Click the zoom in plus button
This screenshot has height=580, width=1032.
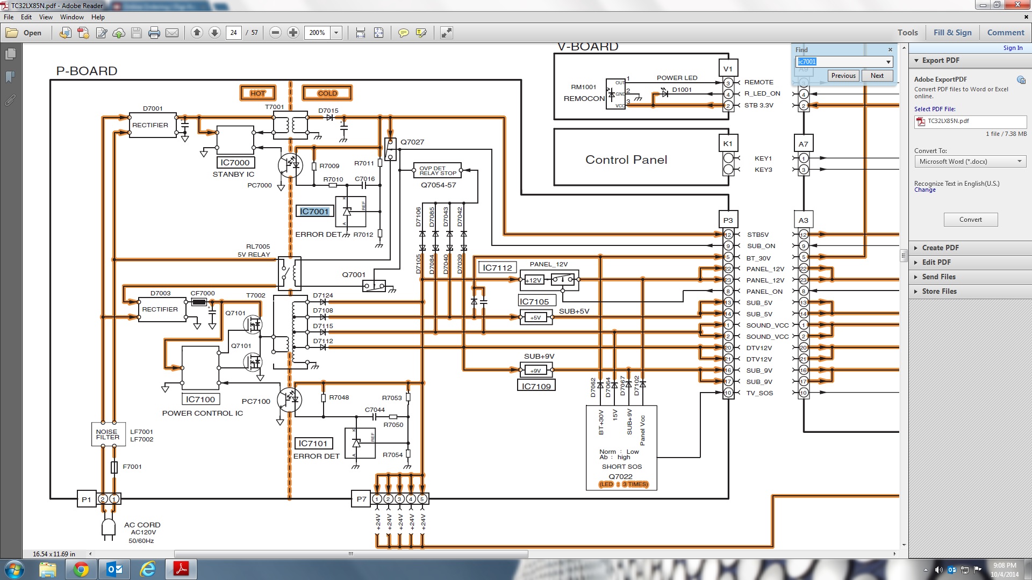click(x=293, y=33)
